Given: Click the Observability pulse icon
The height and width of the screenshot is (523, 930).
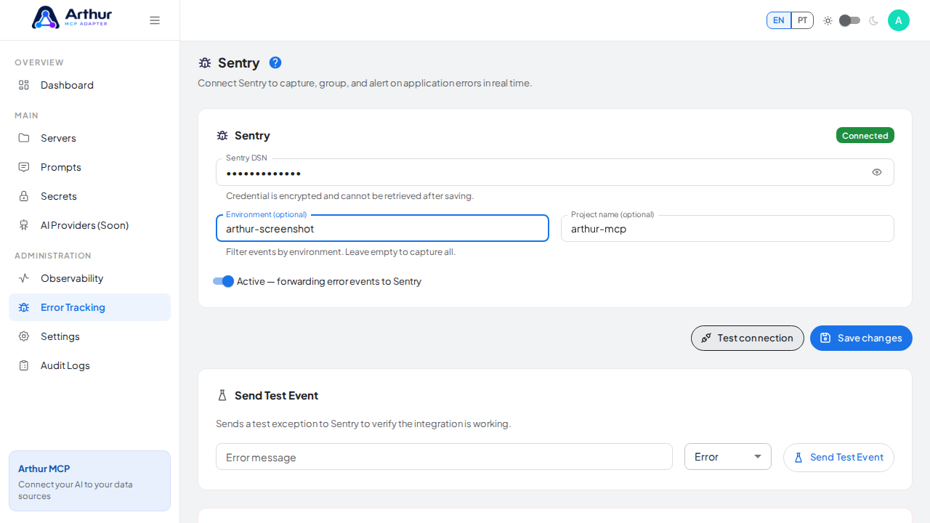Looking at the screenshot, I should tap(24, 278).
